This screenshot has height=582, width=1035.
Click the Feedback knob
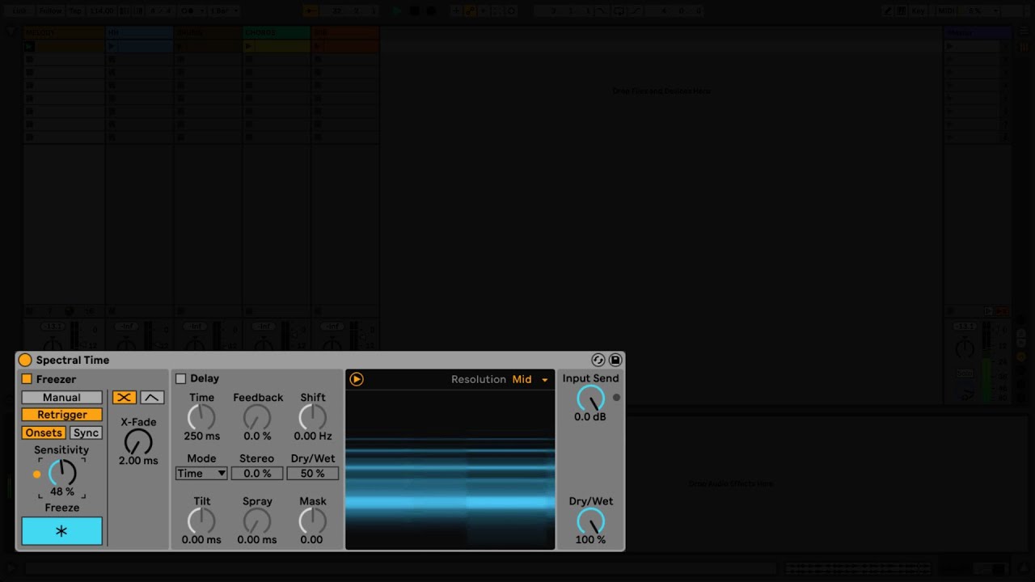[x=257, y=417]
